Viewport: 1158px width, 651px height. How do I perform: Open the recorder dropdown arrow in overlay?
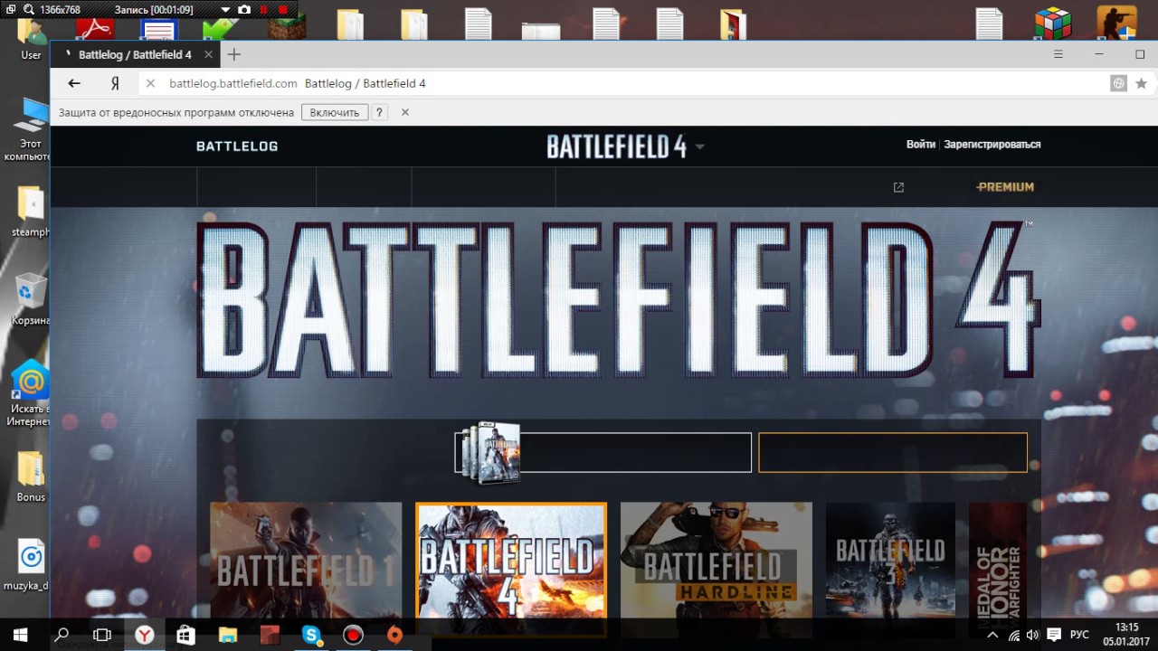[226, 9]
